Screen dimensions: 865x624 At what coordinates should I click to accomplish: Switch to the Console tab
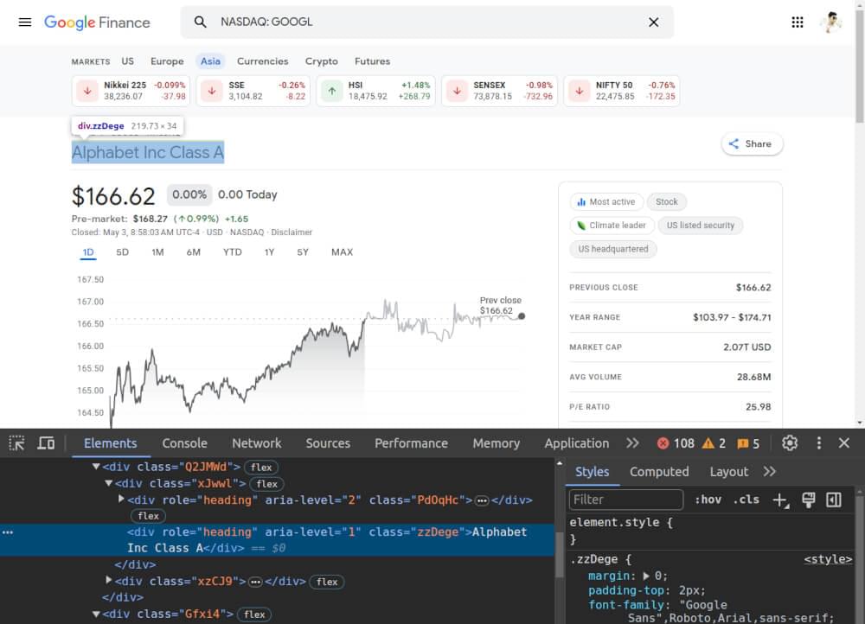click(183, 443)
